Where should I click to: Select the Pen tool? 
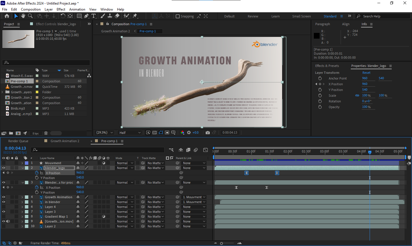tap(86, 16)
